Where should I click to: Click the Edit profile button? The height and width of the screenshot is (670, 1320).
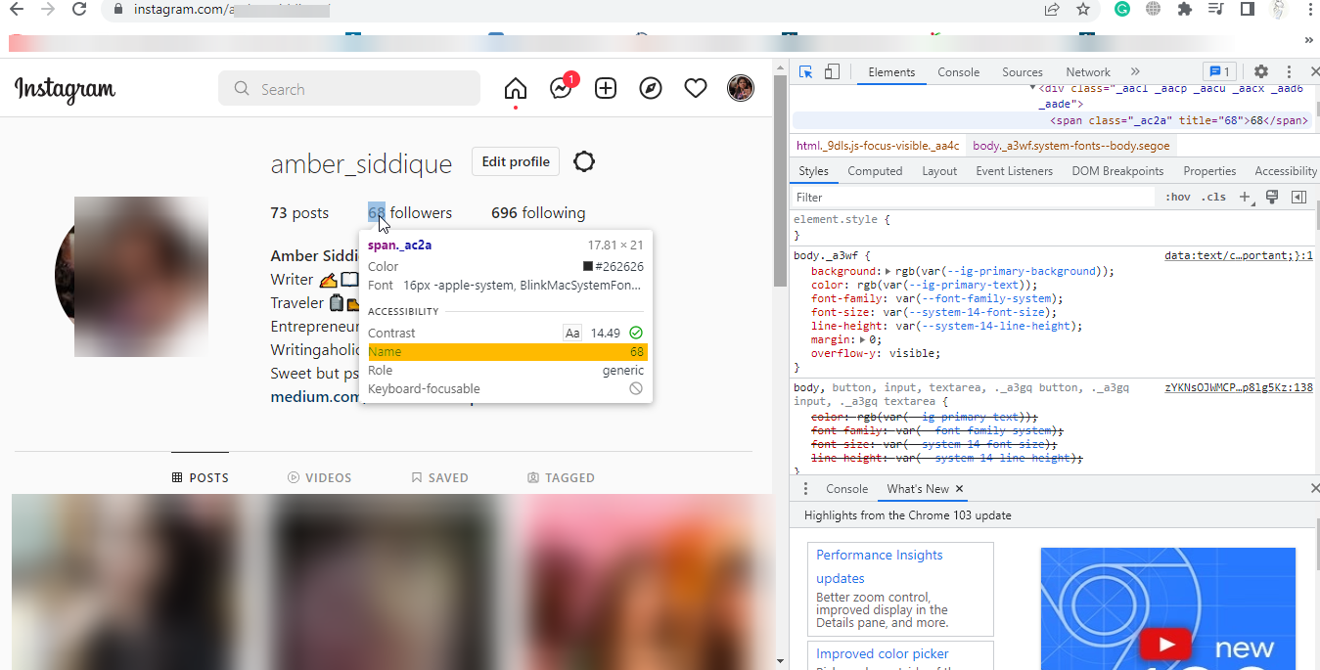pos(516,161)
